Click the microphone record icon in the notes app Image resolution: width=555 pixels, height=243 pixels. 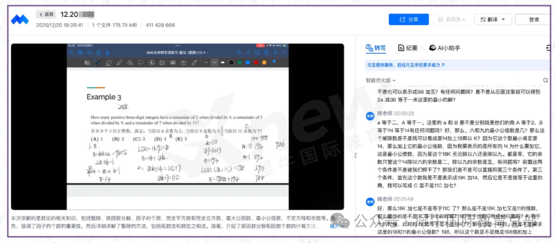pyautogui.click(x=107, y=53)
